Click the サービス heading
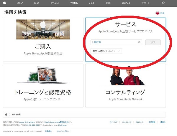 click(126, 24)
